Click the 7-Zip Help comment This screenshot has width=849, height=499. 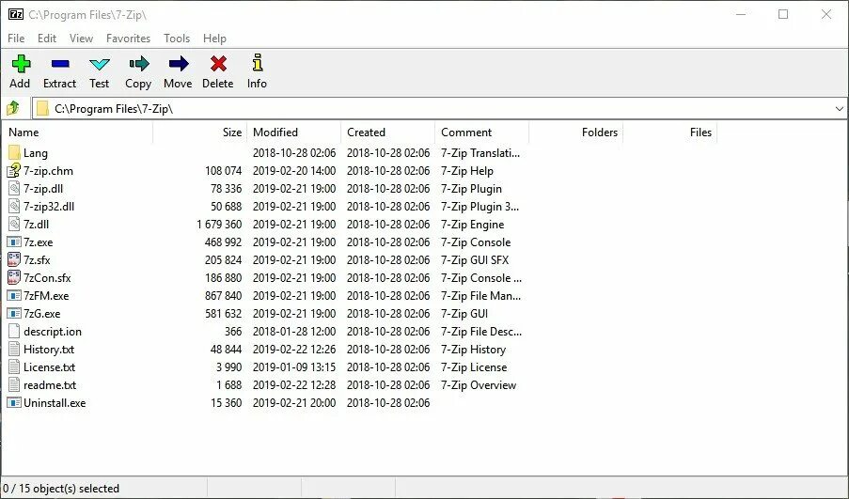pos(467,171)
